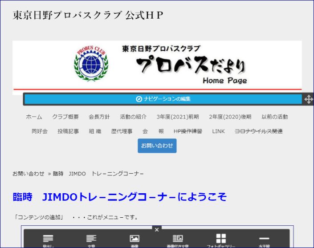314x248 pixels.
Task: Click the お問い合わせ breadcrumb link
Action: coord(28,174)
